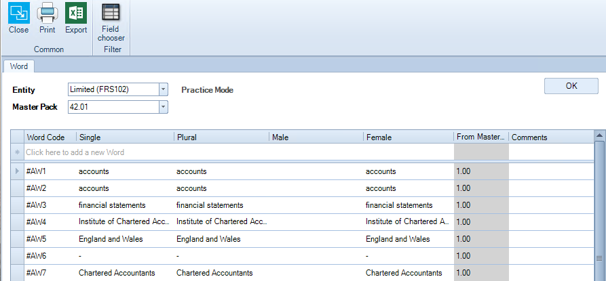606x281 pixels.
Task: Click Plural cell 'Institute of Chartered Acc...'
Action: 221,222
